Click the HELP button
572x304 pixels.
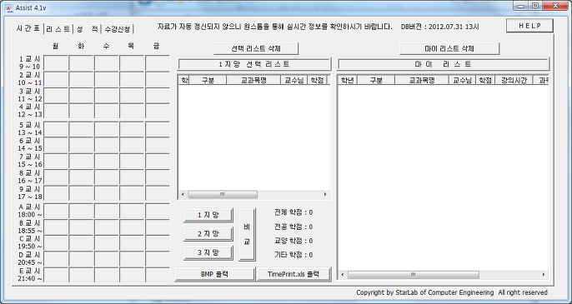[529, 26]
